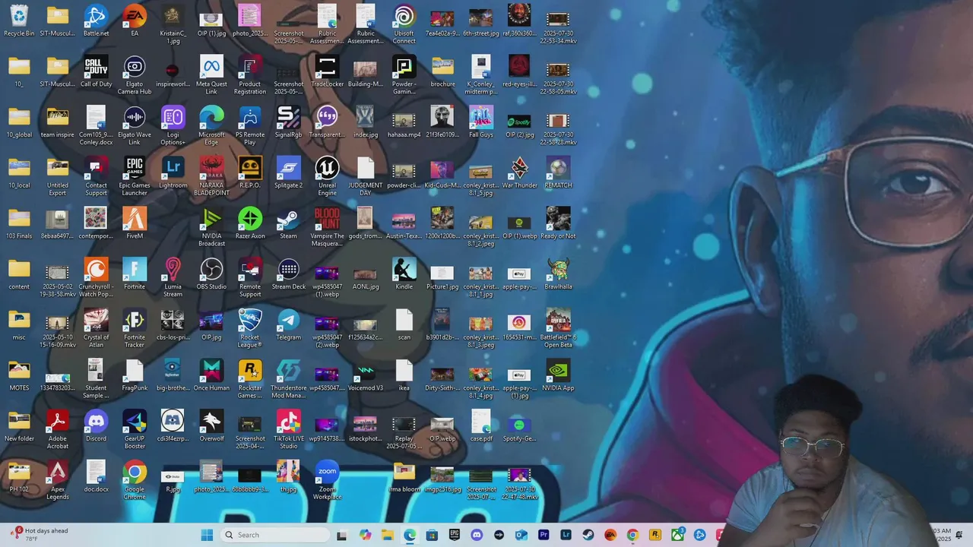This screenshot has height=547, width=973.
Task: Launch Overwolf from the desktop
Action: click(211, 425)
